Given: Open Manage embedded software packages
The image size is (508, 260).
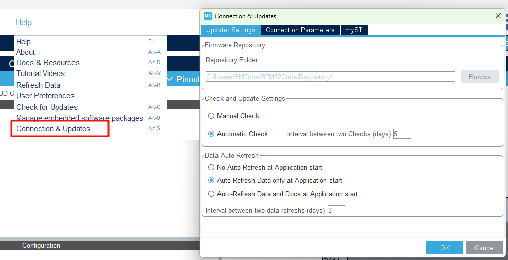Looking at the screenshot, I should (x=80, y=118).
